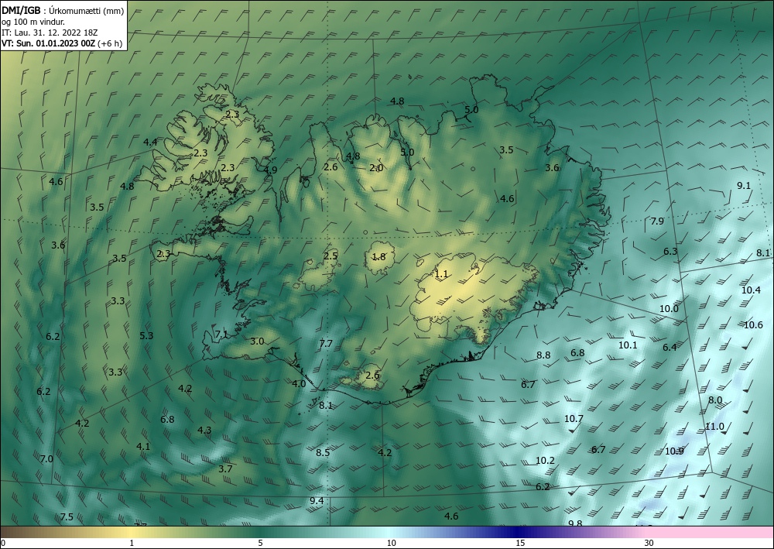Click the '9.4' map value
774x549 pixels.
click(317, 501)
